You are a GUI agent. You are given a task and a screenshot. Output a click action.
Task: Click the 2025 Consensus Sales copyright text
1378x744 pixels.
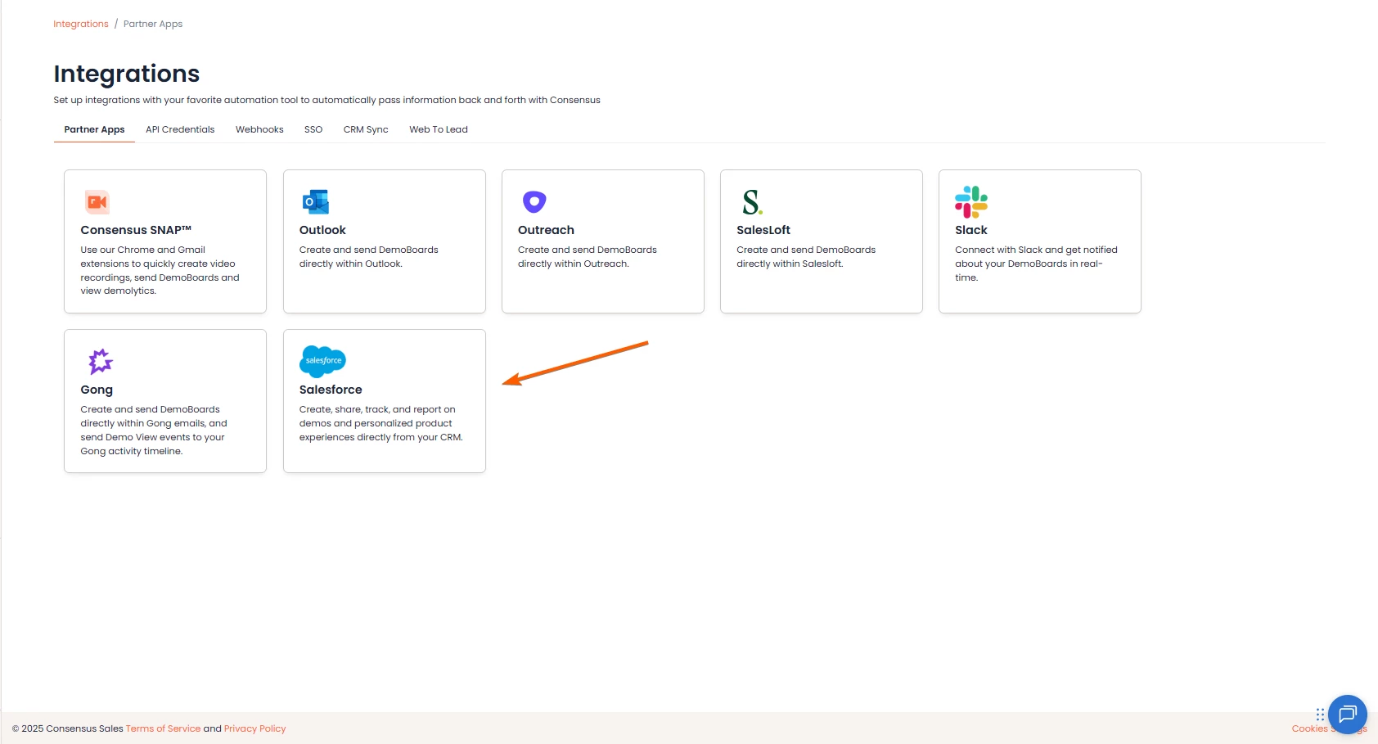tap(68, 728)
